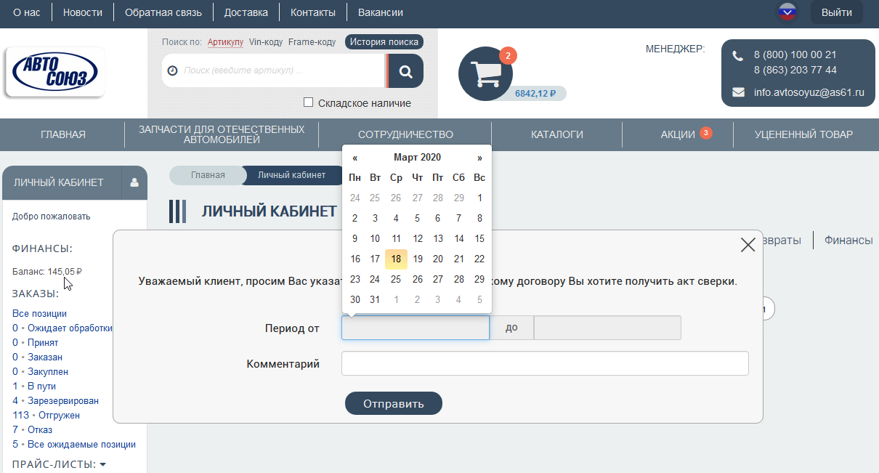The image size is (879, 473).
Task: Select search by Frame-коду option
Action: click(x=312, y=42)
